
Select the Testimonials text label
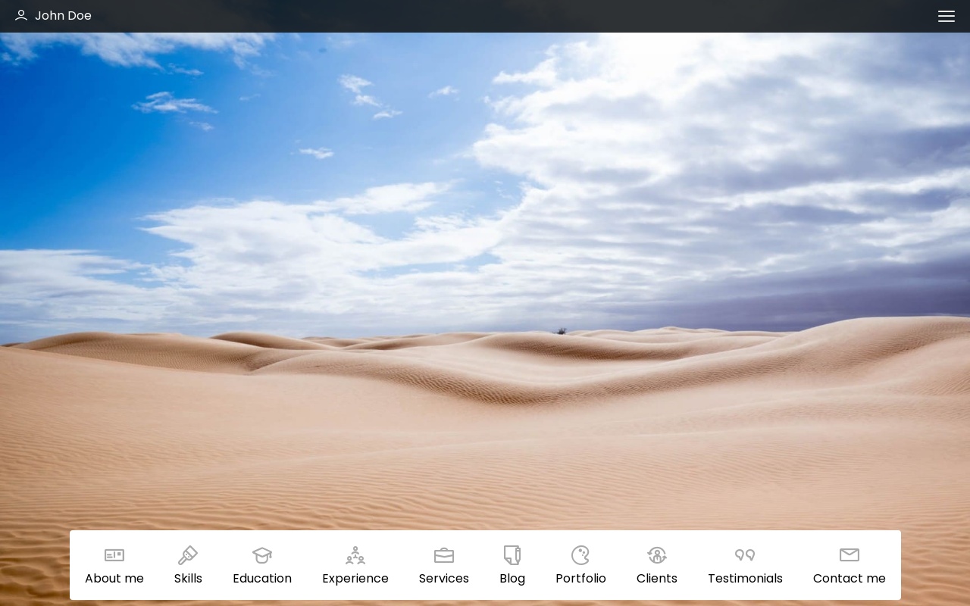coord(745,579)
